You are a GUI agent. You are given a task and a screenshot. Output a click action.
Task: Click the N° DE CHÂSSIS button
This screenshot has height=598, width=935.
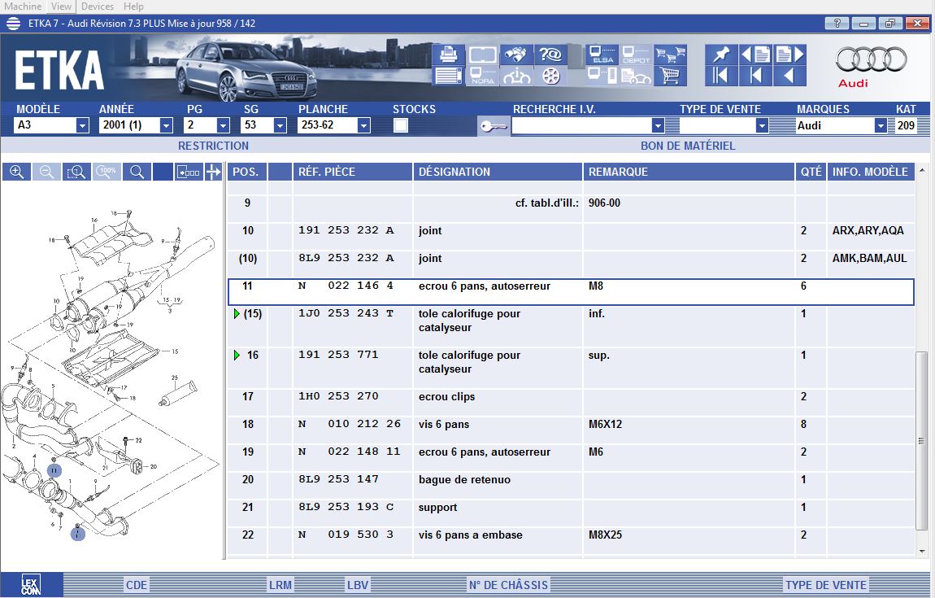(508, 585)
